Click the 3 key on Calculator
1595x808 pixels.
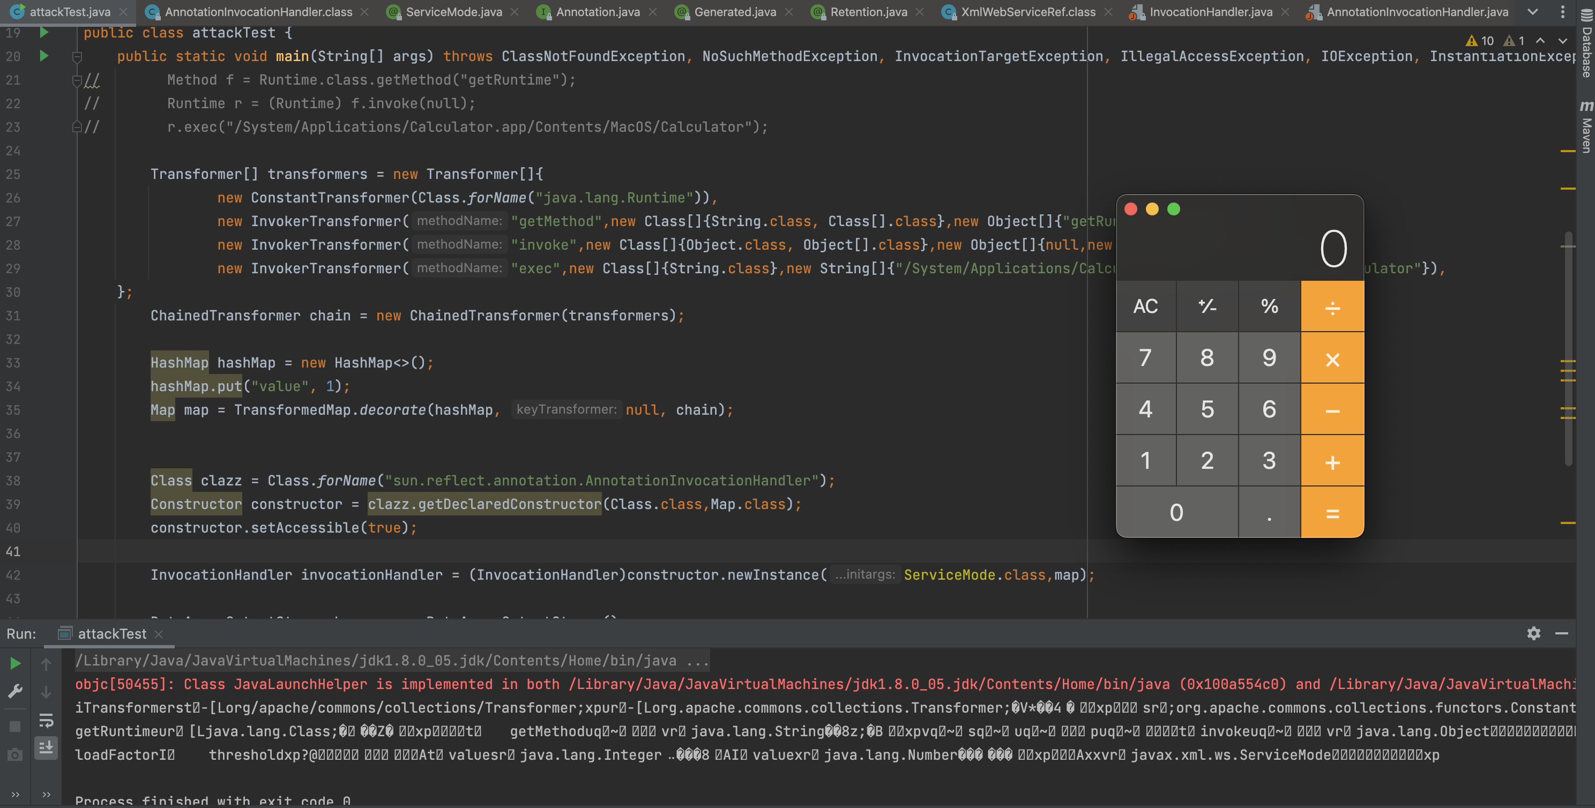pyautogui.click(x=1270, y=461)
